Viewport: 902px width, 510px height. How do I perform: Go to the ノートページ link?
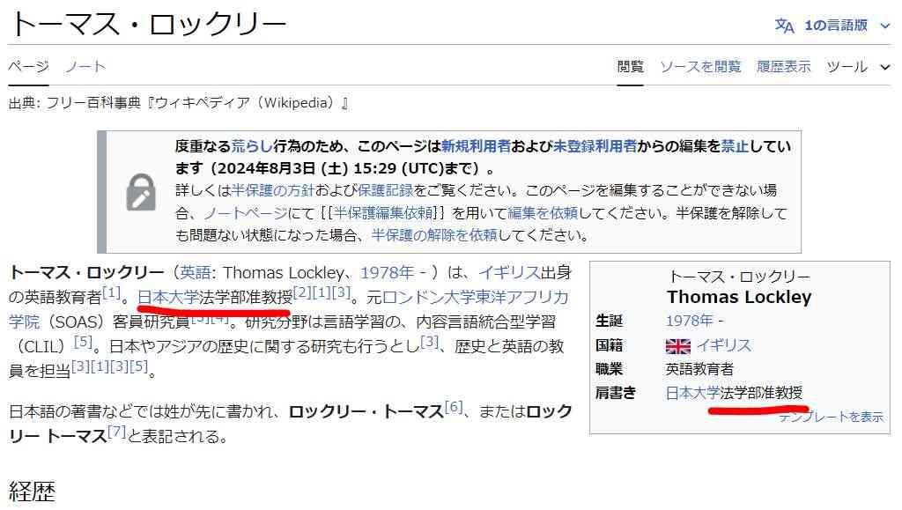[x=246, y=213]
